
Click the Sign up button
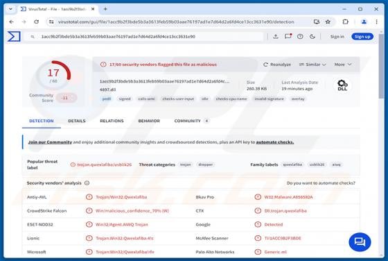tap(362, 36)
